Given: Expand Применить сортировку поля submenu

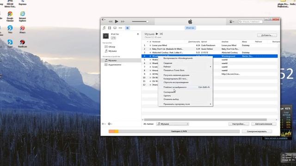Looking at the screenshot, I should pos(185,104).
